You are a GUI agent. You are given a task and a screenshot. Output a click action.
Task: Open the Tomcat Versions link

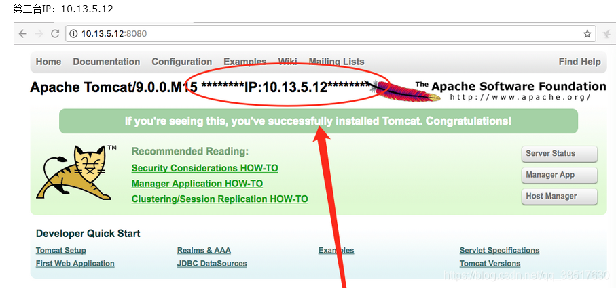click(490, 264)
